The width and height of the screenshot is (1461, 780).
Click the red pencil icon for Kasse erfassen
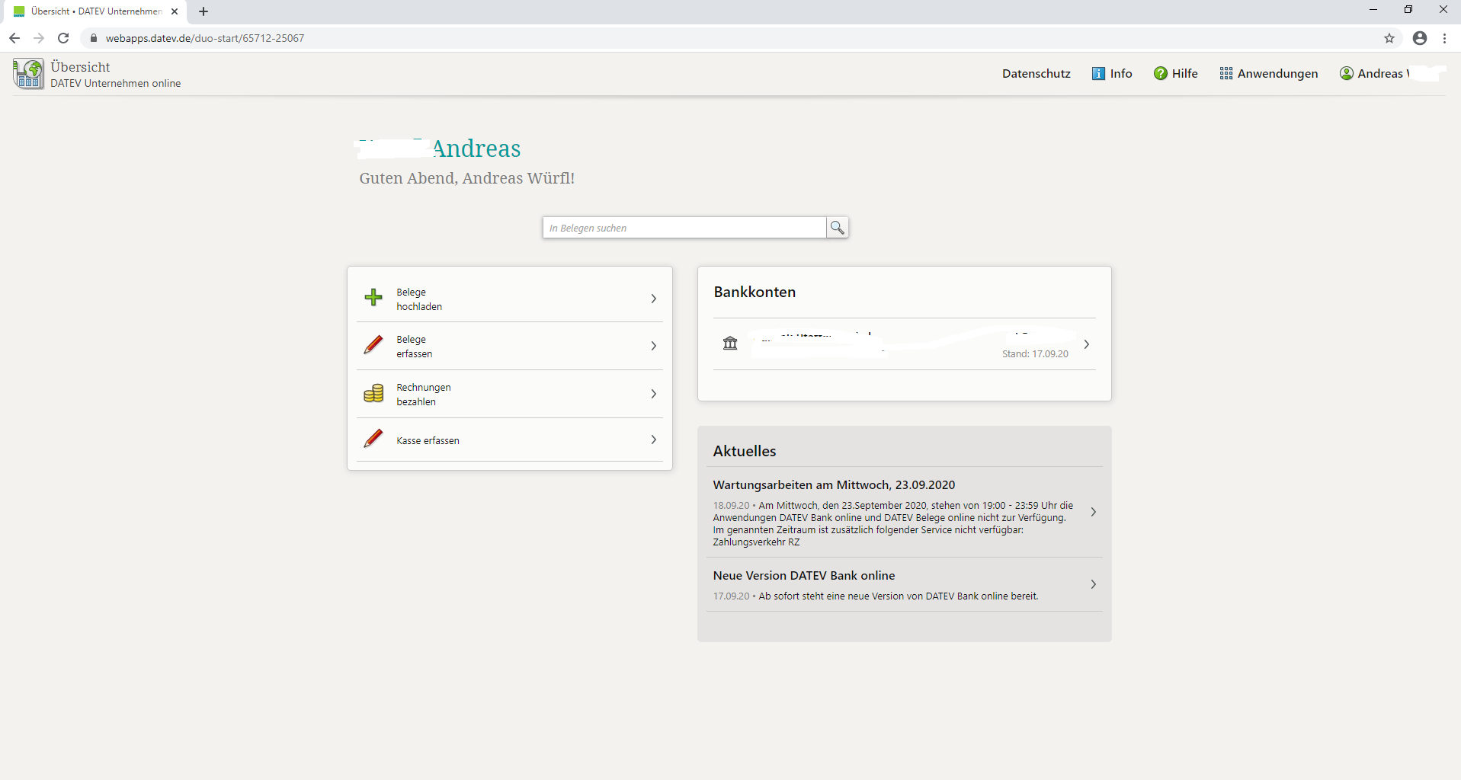pyautogui.click(x=373, y=439)
